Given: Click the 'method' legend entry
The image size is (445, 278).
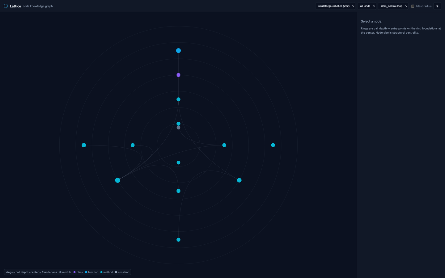Looking at the screenshot, I should (x=107, y=272).
